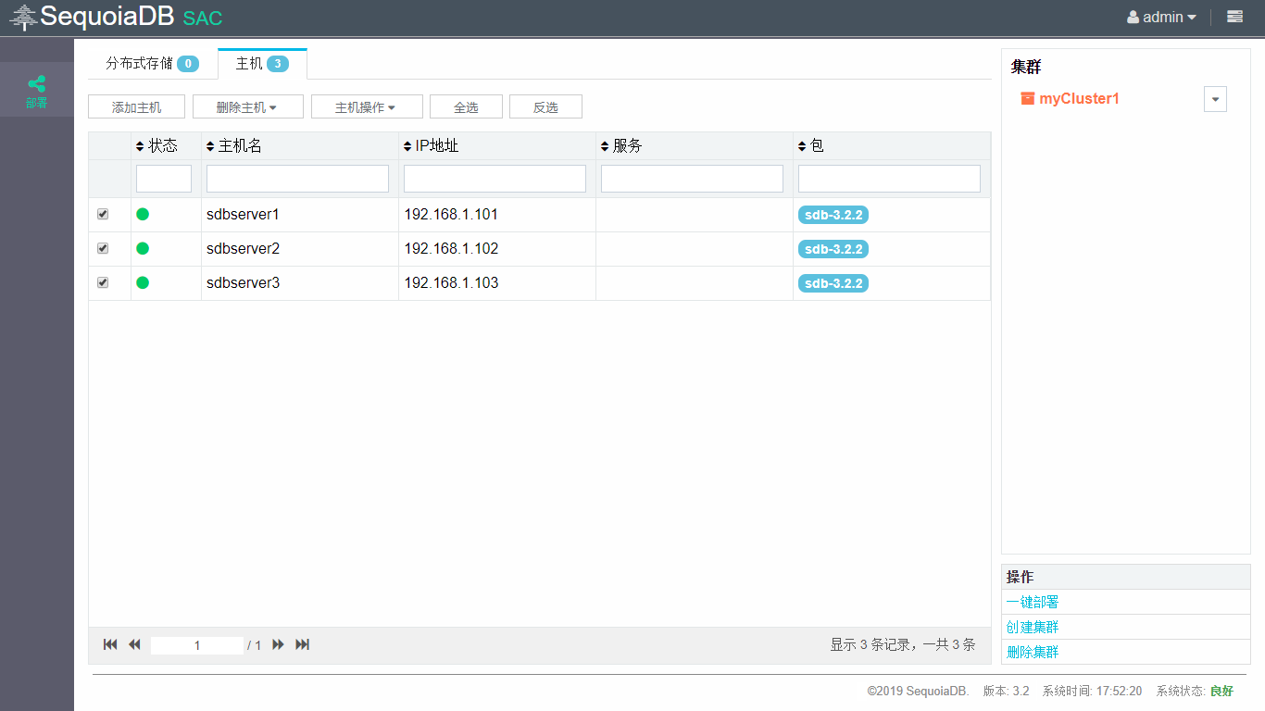Go to previous page of host list
Viewport: 1265px width, 711px height.
(x=134, y=644)
